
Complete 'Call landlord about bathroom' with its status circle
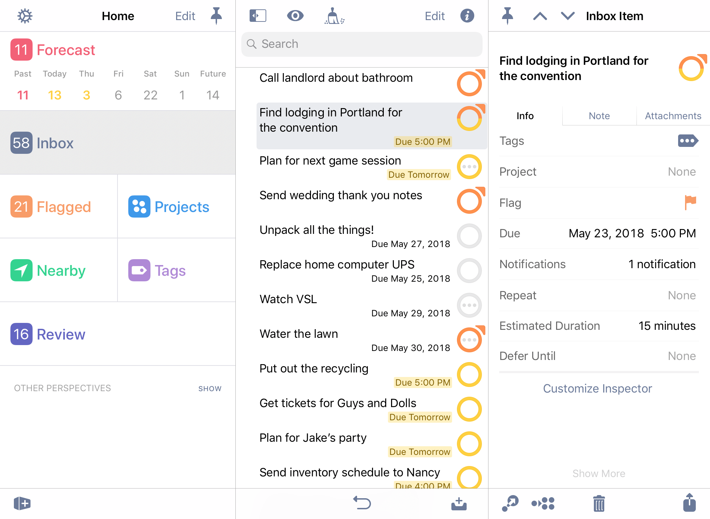point(469,83)
